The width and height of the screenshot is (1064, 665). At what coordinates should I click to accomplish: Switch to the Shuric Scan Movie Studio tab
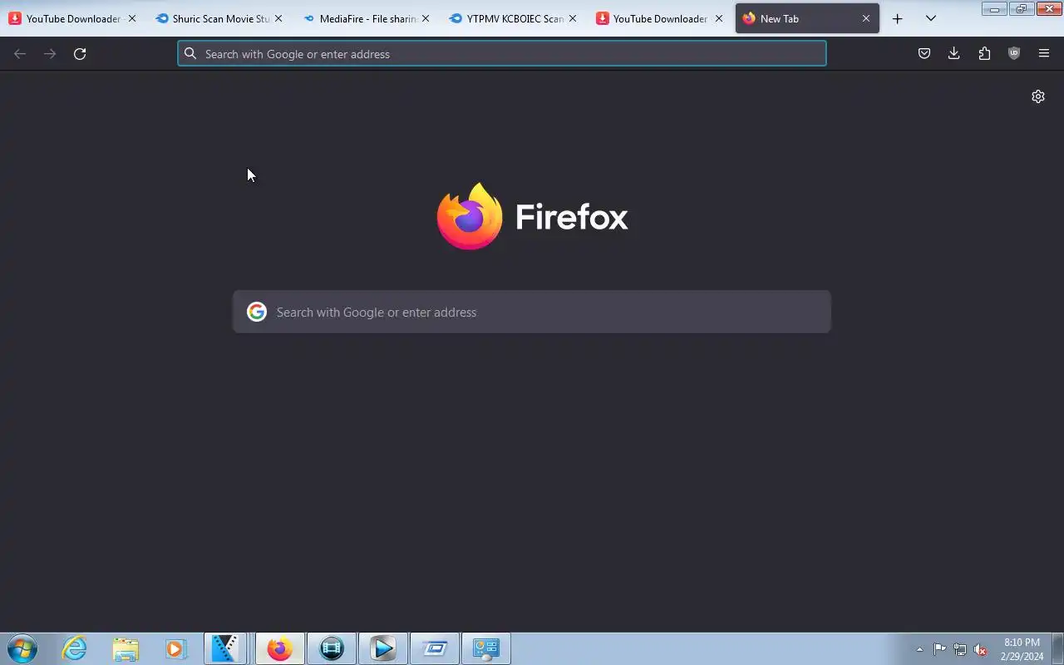coord(220,18)
